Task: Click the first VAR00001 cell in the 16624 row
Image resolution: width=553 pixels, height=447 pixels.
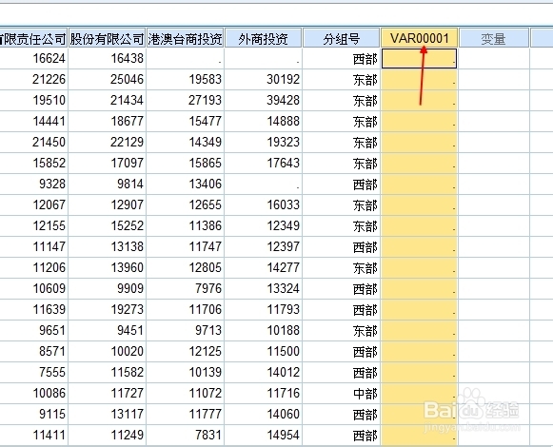Action: 420,59
